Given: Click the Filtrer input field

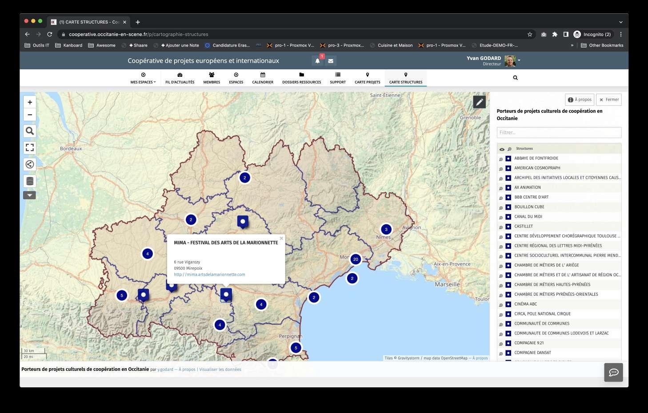Looking at the screenshot, I should pos(559,132).
